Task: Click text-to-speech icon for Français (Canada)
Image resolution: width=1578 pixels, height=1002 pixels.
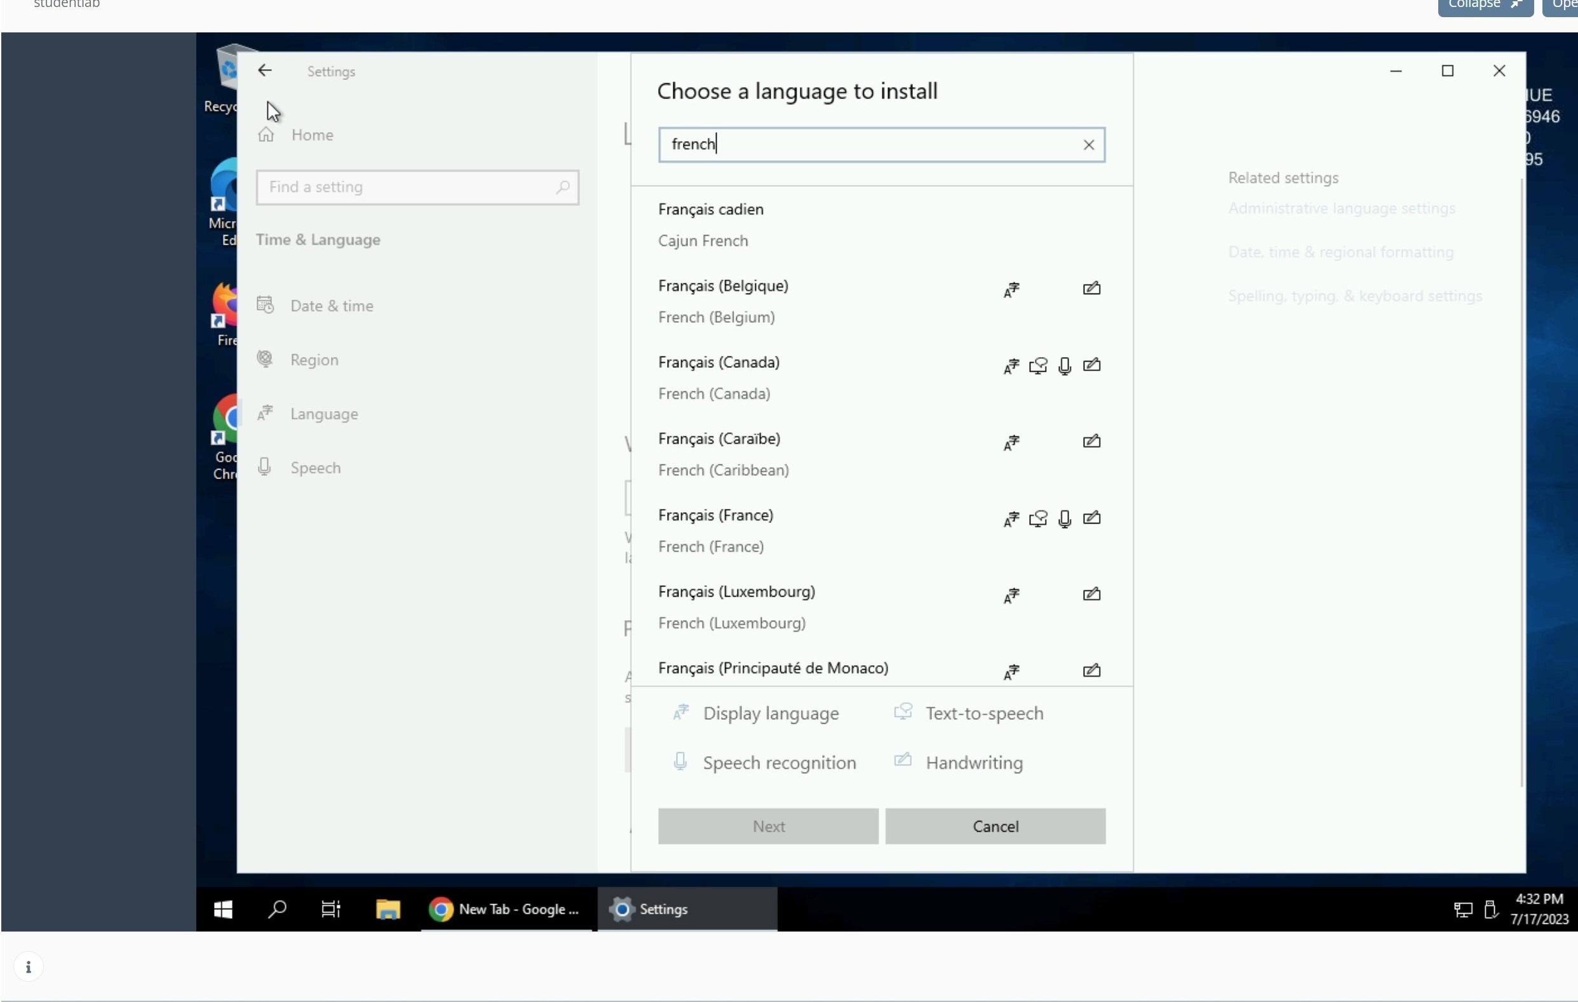Action: pos(1038,366)
